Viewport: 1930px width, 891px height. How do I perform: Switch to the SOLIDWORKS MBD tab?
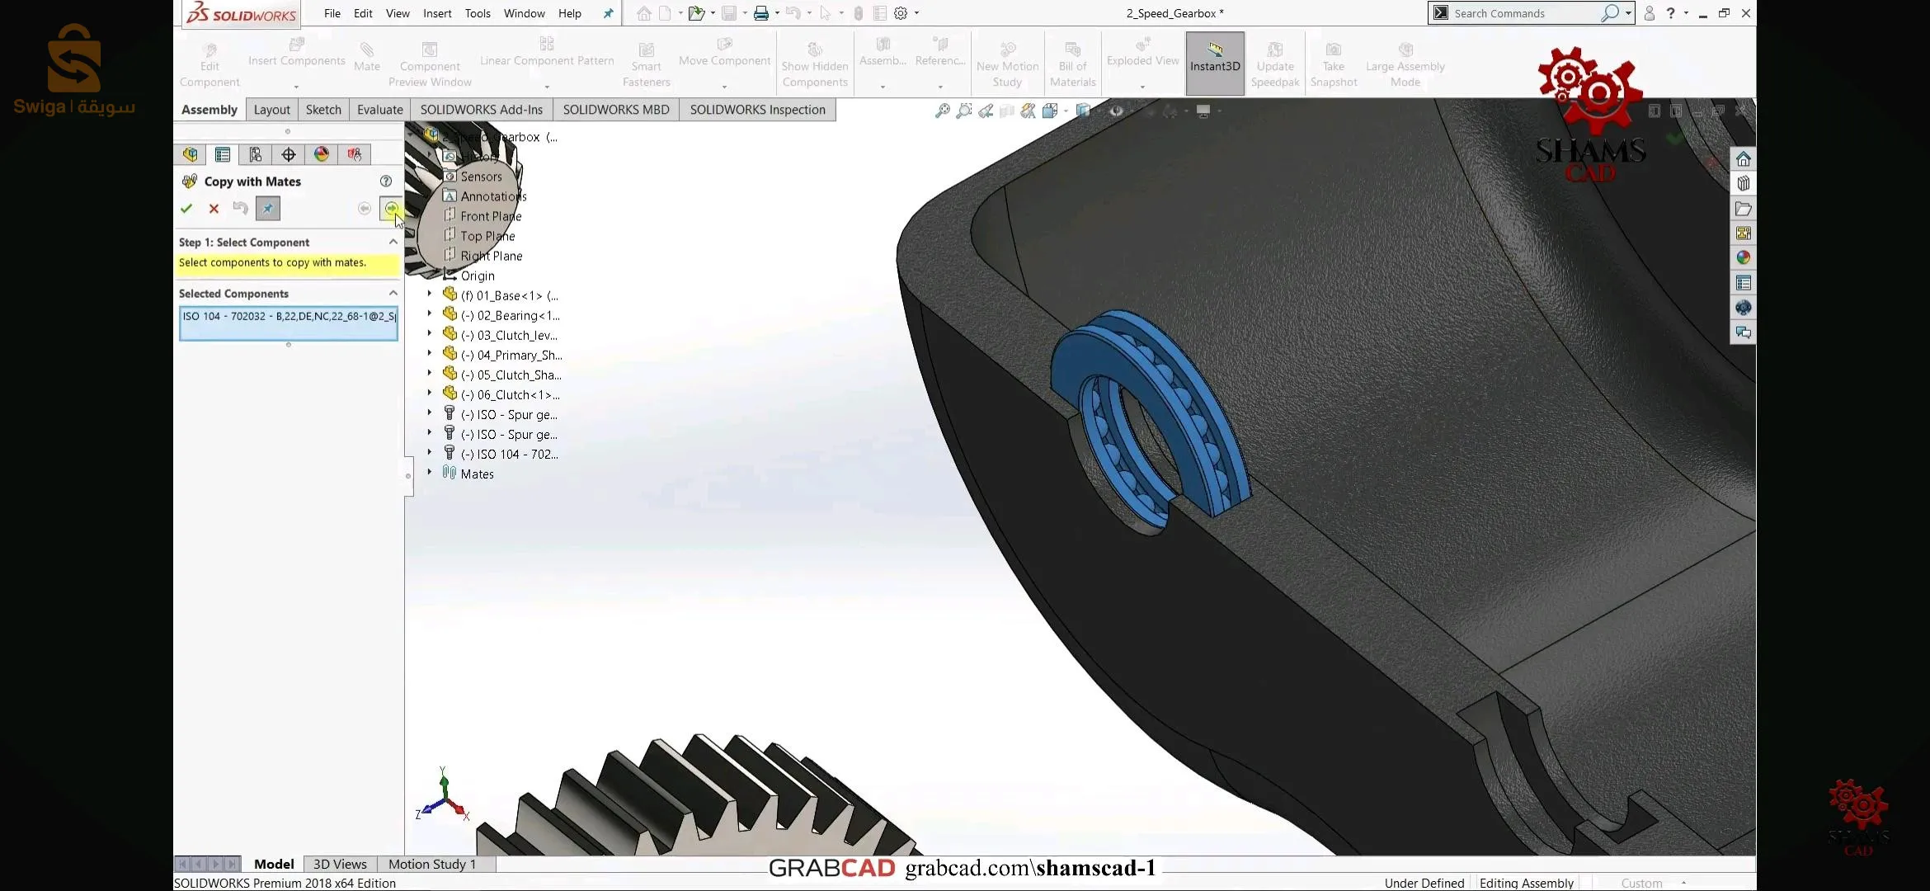point(615,109)
